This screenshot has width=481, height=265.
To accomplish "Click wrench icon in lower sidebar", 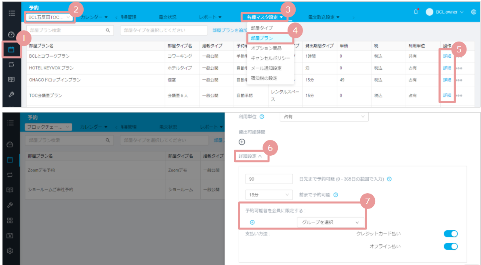I will point(10,205).
